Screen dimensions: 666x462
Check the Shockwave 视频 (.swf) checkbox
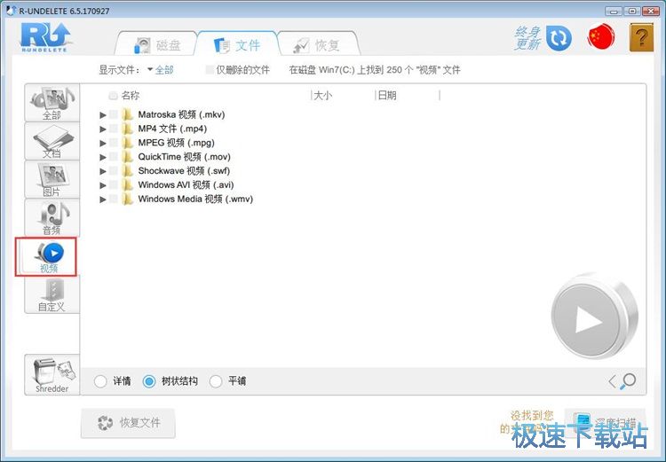point(114,170)
